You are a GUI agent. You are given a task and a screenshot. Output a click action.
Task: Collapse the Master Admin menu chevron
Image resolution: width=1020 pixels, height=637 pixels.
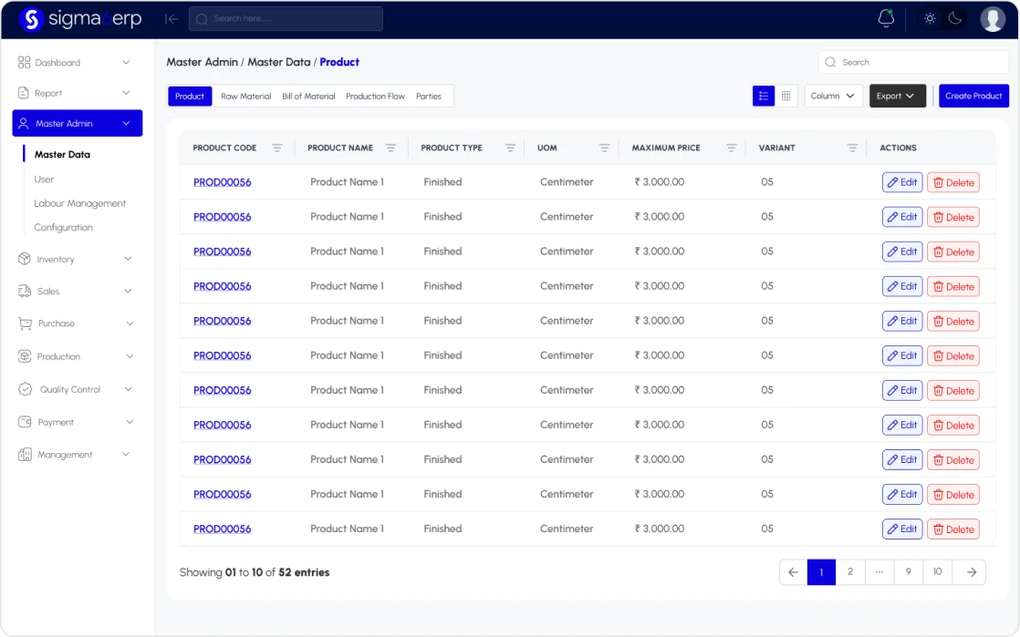(126, 123)
